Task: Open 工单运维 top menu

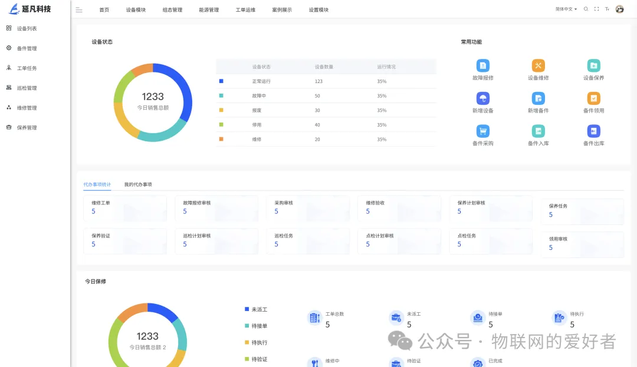Action: pos(245,10)
